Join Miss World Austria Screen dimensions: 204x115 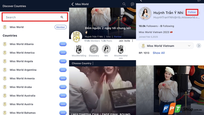[63, 104]
